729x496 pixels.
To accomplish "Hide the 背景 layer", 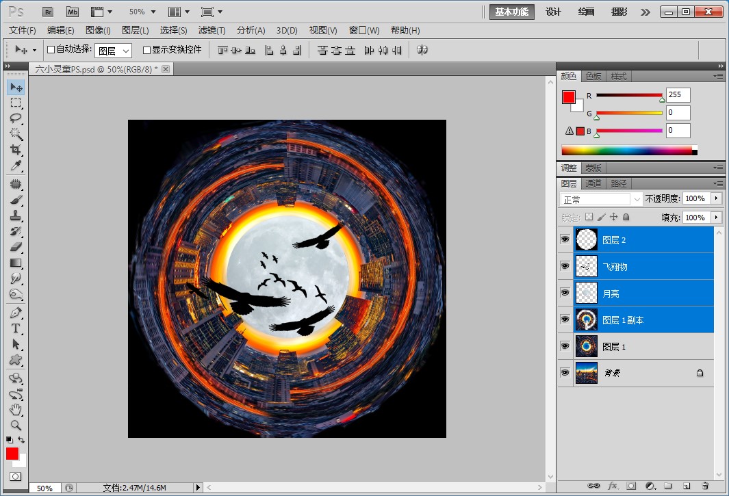I will click(x=565, y=373).
